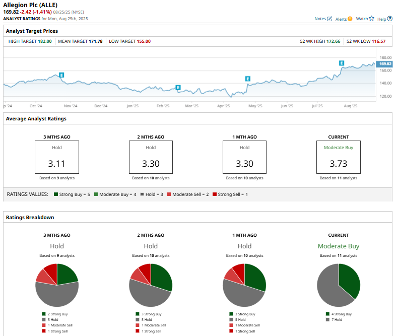Click the CURRENT ratings pie chart
The height and width of the screenshot is (336, 397).
pyautogui.click(x=339, y=285)
